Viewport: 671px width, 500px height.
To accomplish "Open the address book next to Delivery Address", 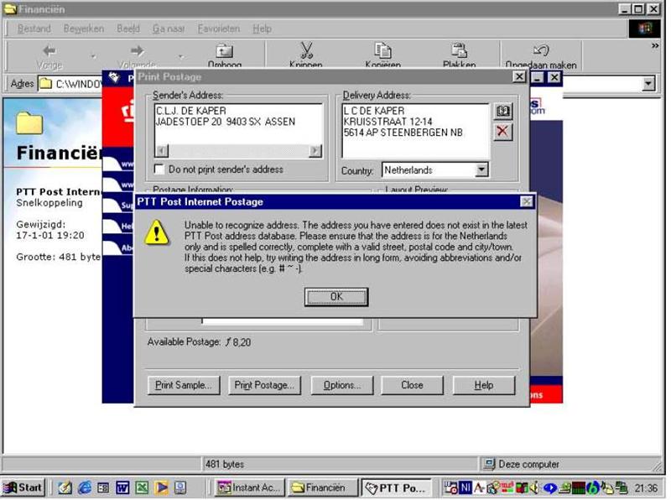I will [x=502, y=112].
